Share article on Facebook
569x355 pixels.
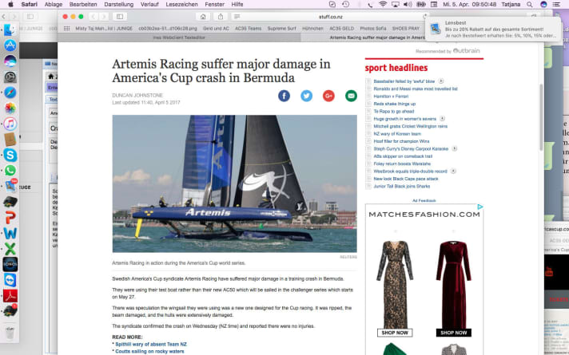pos(284,96)
